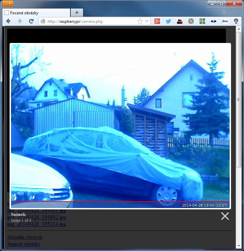Open link img_20140428_194401.jpg
The height and width of the screenshot is (251, 244).
point(37,210)
